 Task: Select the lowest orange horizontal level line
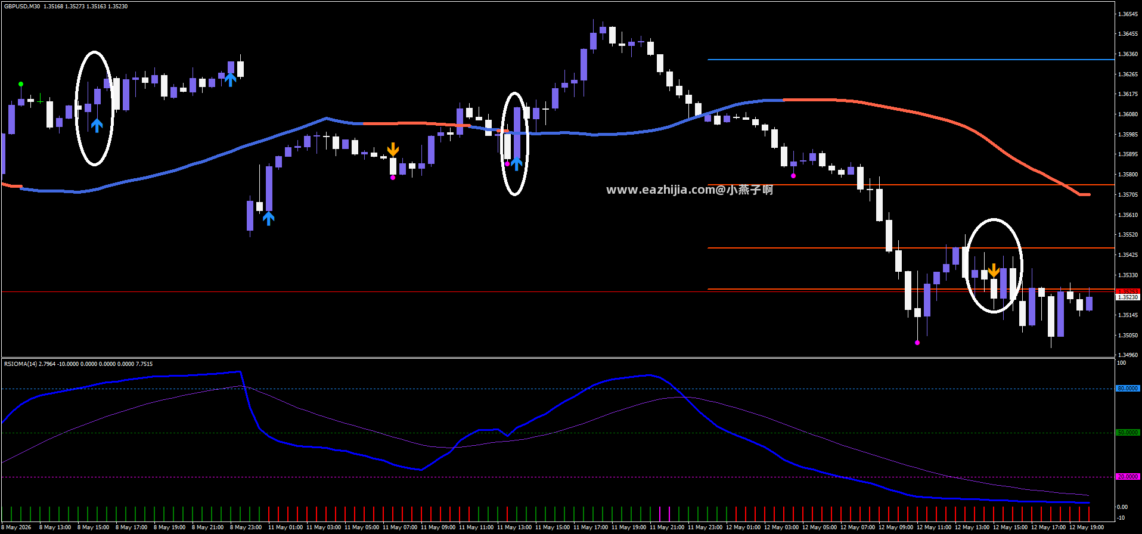pos(911,289)
